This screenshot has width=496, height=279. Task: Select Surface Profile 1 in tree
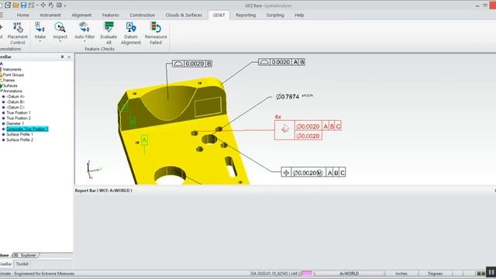click(19, 134)
